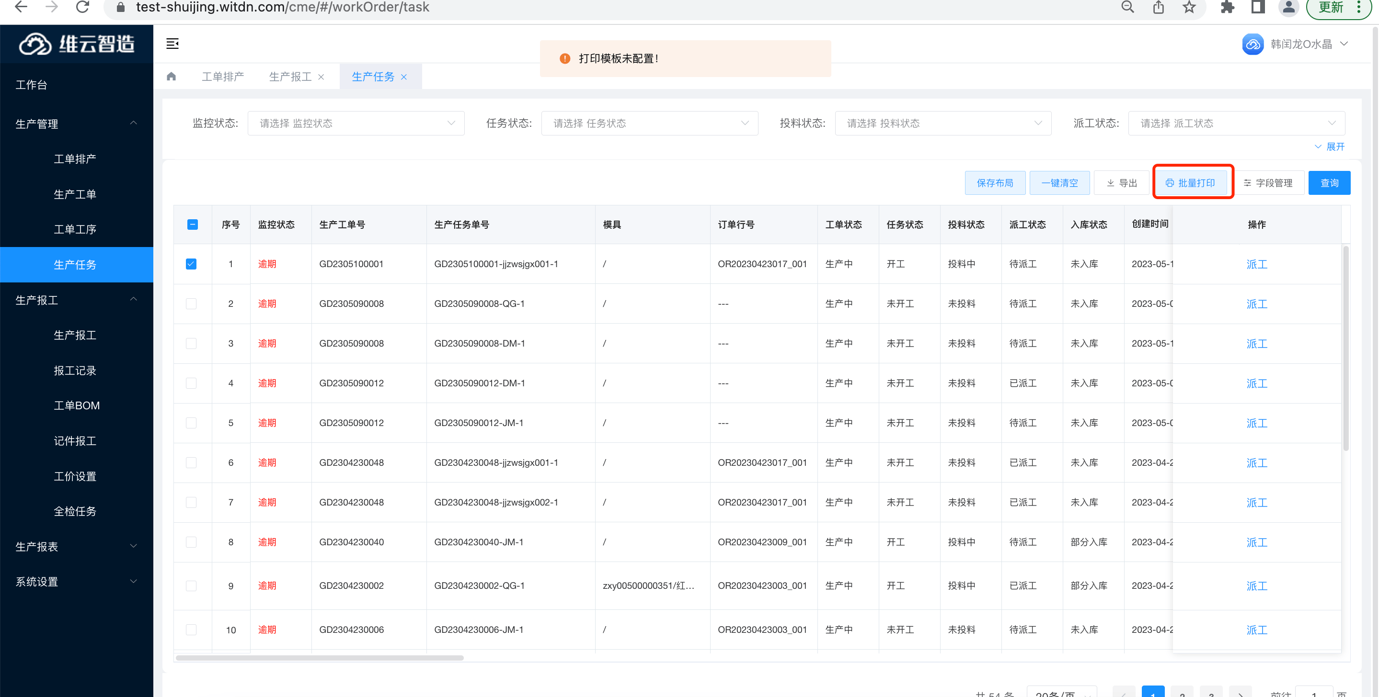
Task: Click the zoom magnifier icon in address bar
Action: pos(1127,7)
